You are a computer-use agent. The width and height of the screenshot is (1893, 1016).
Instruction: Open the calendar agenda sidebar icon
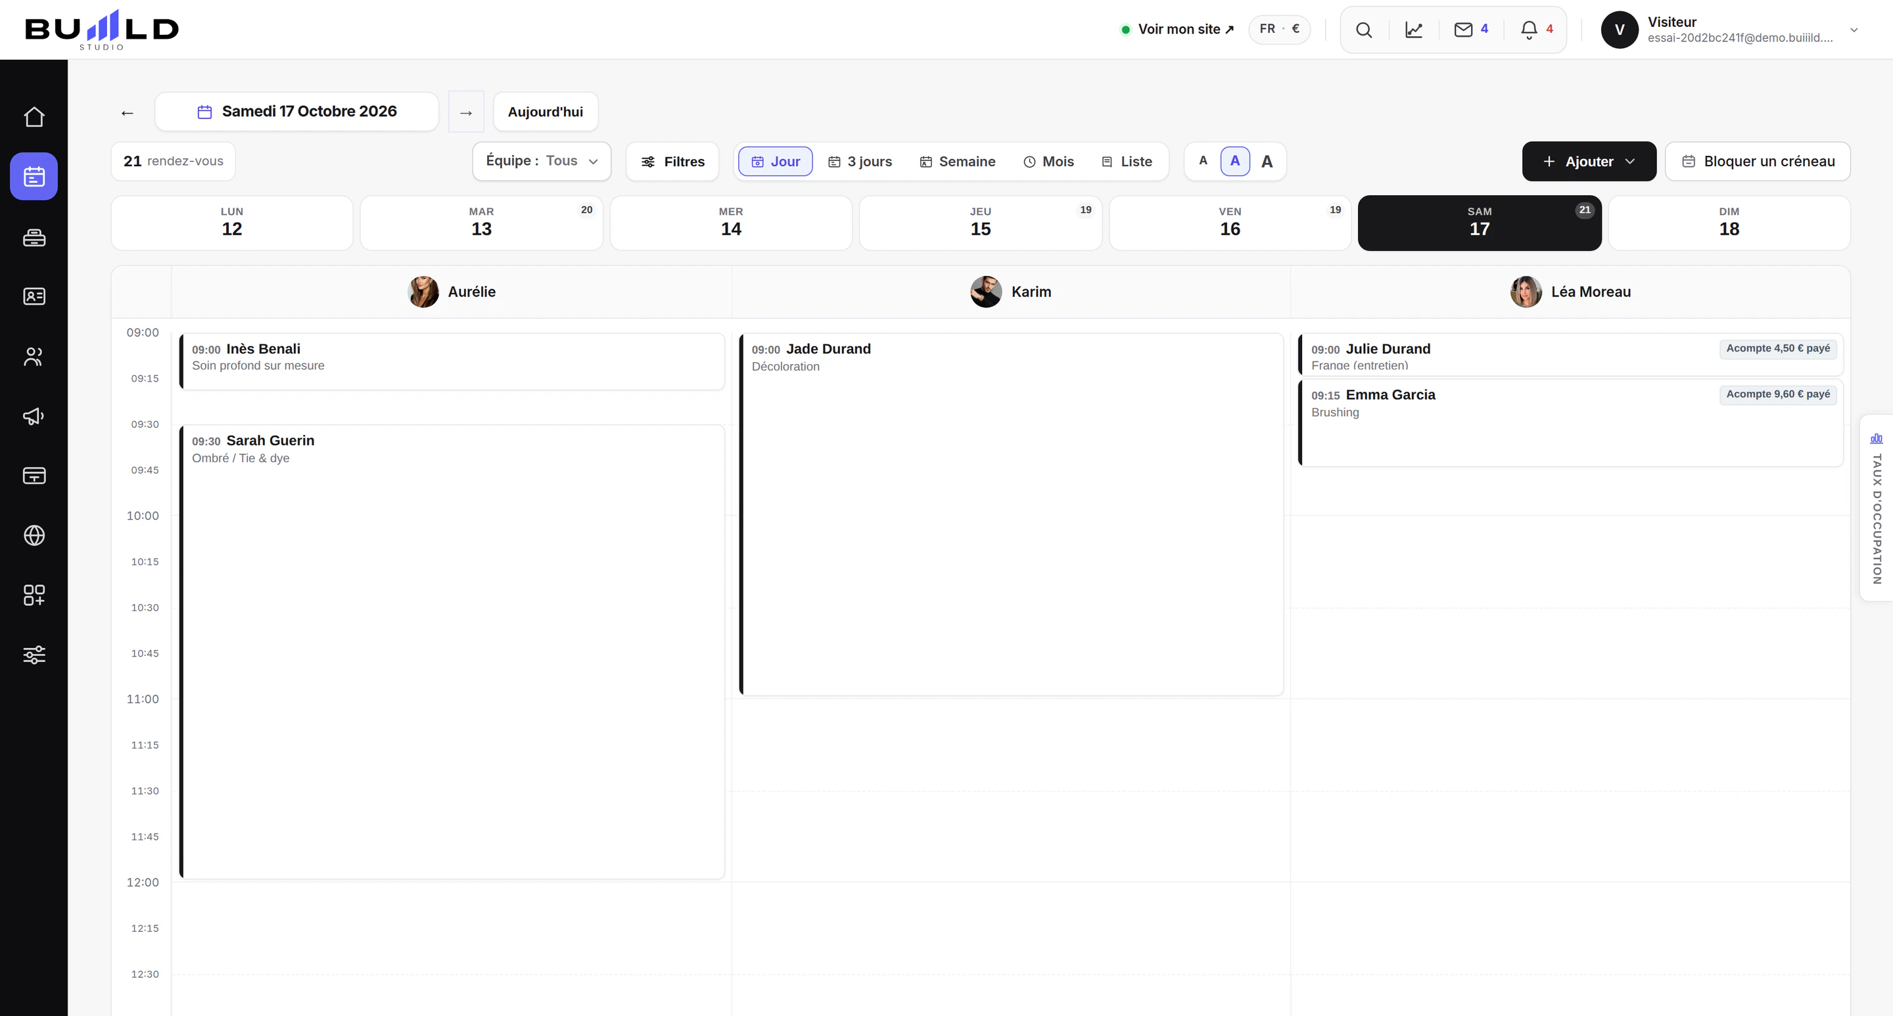tap(34, 176)
